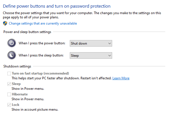Image resolution: width=174 pixels, height=118 pixels.
Task: Click the When I press the power button label
Action: click(x=42, y=43)
